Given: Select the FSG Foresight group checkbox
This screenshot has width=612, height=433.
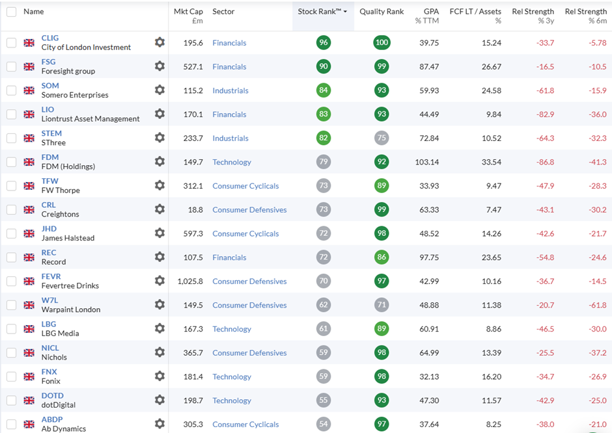Looking at the screenshot, I should [11, 66].
